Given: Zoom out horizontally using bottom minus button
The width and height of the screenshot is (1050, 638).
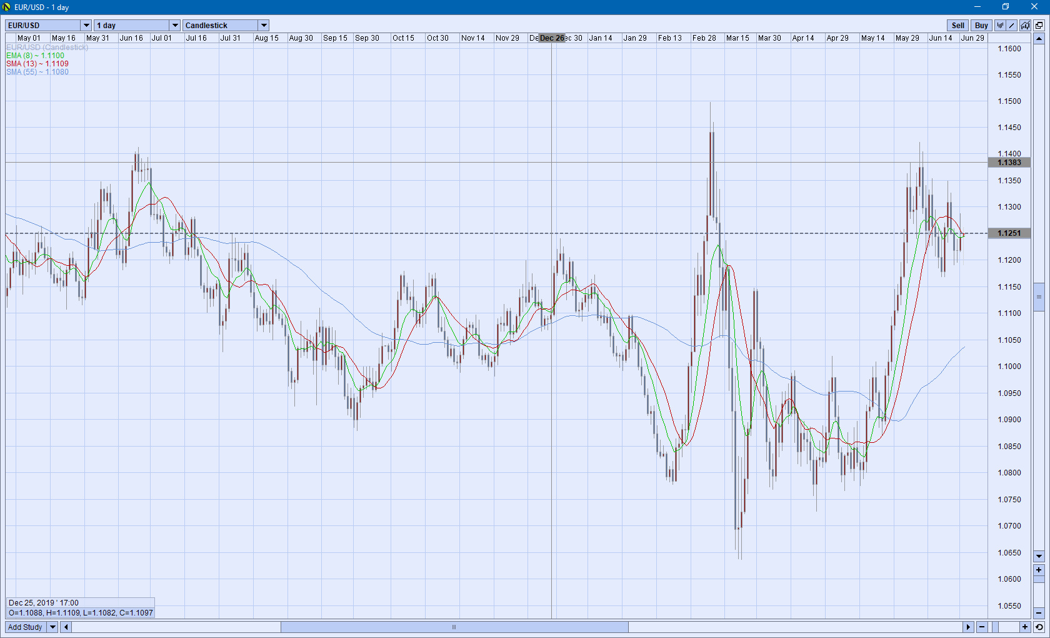Looking at the screenshot, I should click(x=982, y=627).
